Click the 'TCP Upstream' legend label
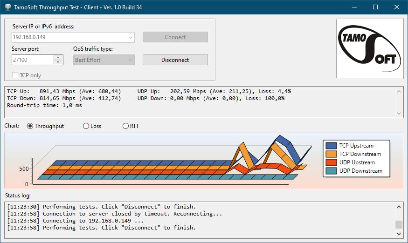This screenshot has width=408, height=243. click(x=356, y=146)
